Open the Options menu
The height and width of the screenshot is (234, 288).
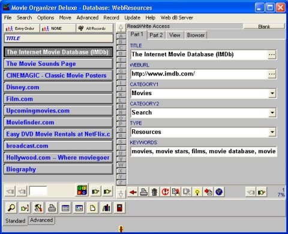46,17
